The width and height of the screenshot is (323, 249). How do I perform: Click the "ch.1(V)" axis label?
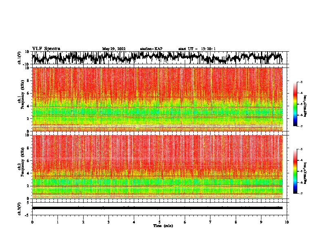click(x=20, y=58)
